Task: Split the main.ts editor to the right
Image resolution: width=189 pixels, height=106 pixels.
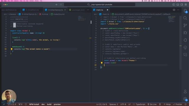Action: coord(174,10)
